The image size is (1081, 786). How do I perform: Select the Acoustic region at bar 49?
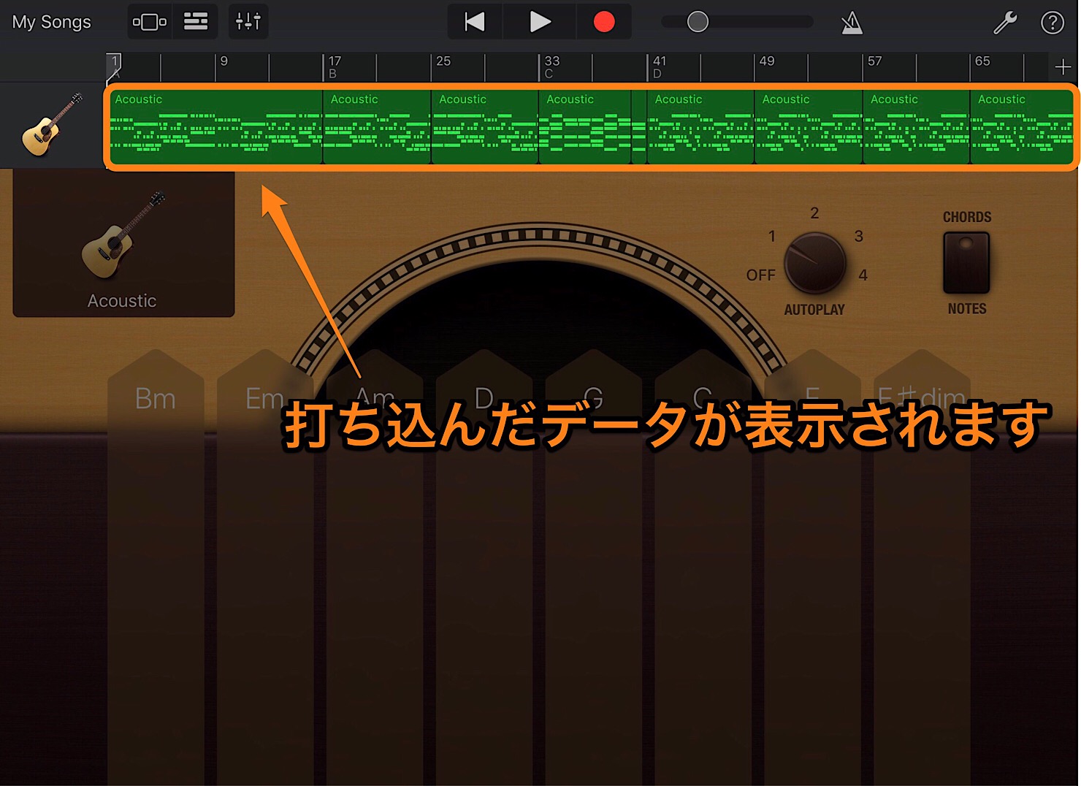tap(809, 127)
